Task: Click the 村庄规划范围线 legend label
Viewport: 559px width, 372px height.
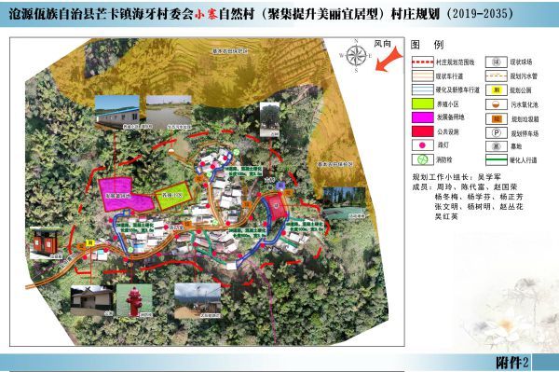Action: pos(456,62)
